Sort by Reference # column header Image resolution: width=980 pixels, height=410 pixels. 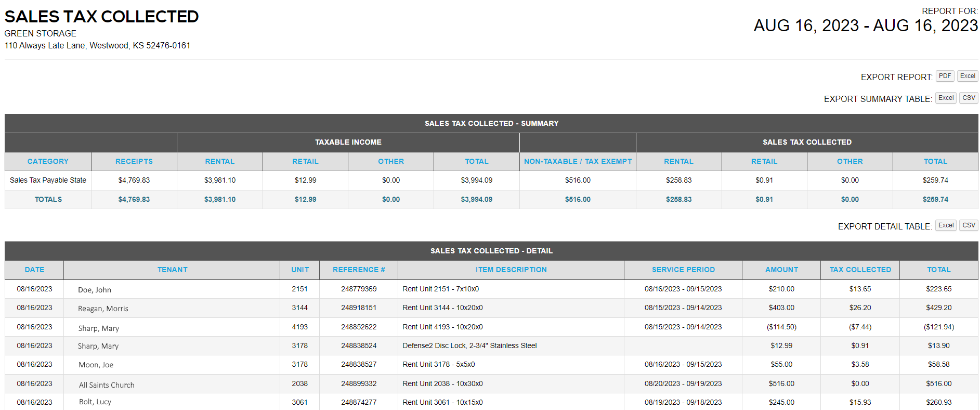(359, 270)
